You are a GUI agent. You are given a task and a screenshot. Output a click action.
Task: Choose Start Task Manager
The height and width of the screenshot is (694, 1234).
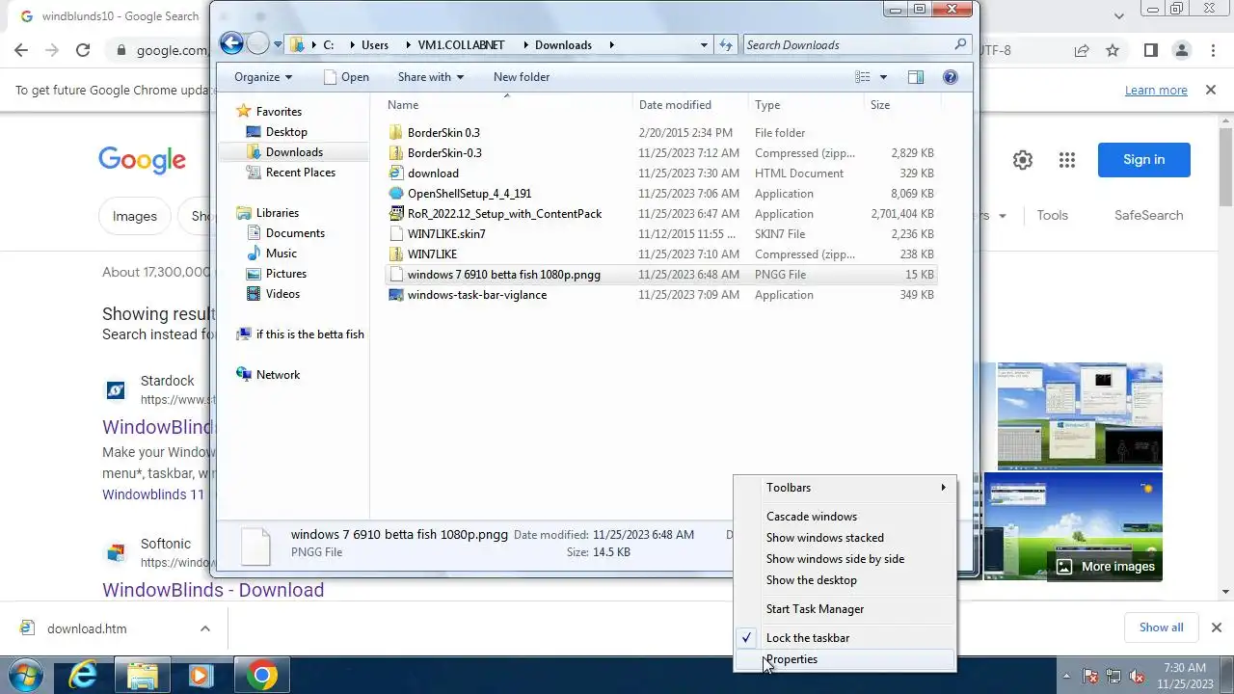(845, 609)
